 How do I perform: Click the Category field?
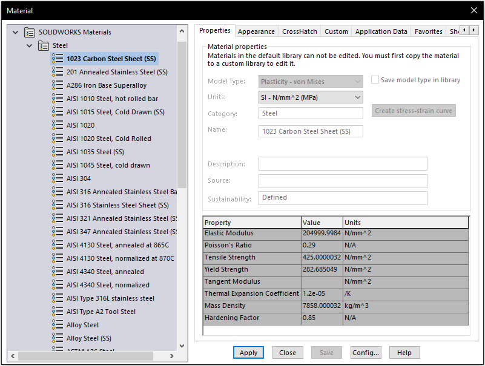311,113
